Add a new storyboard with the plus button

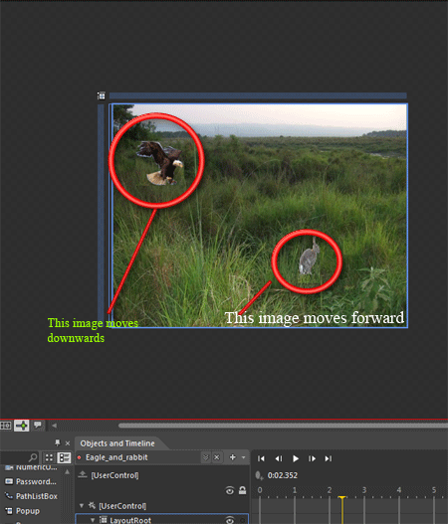233,456
